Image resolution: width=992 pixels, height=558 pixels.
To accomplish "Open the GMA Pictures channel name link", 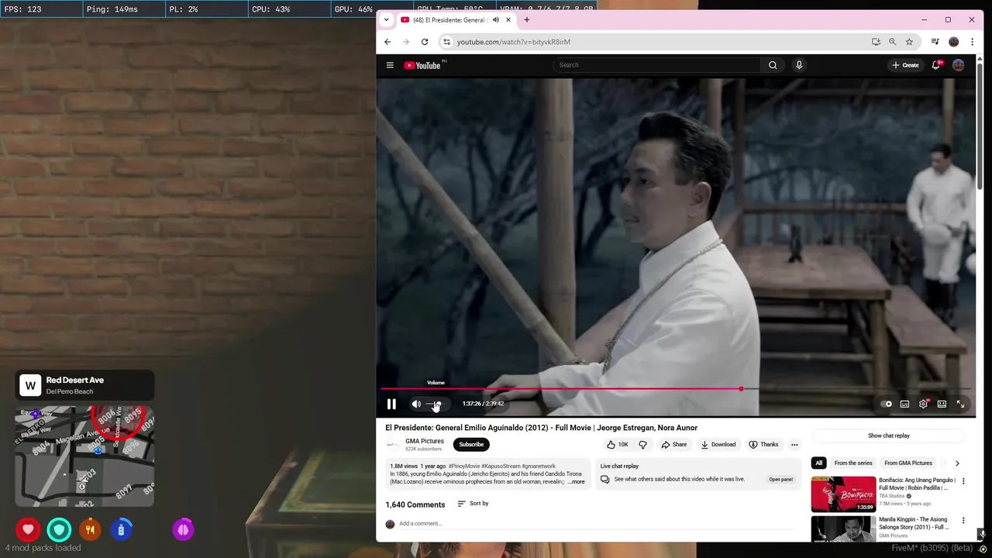I will (425, 441).
